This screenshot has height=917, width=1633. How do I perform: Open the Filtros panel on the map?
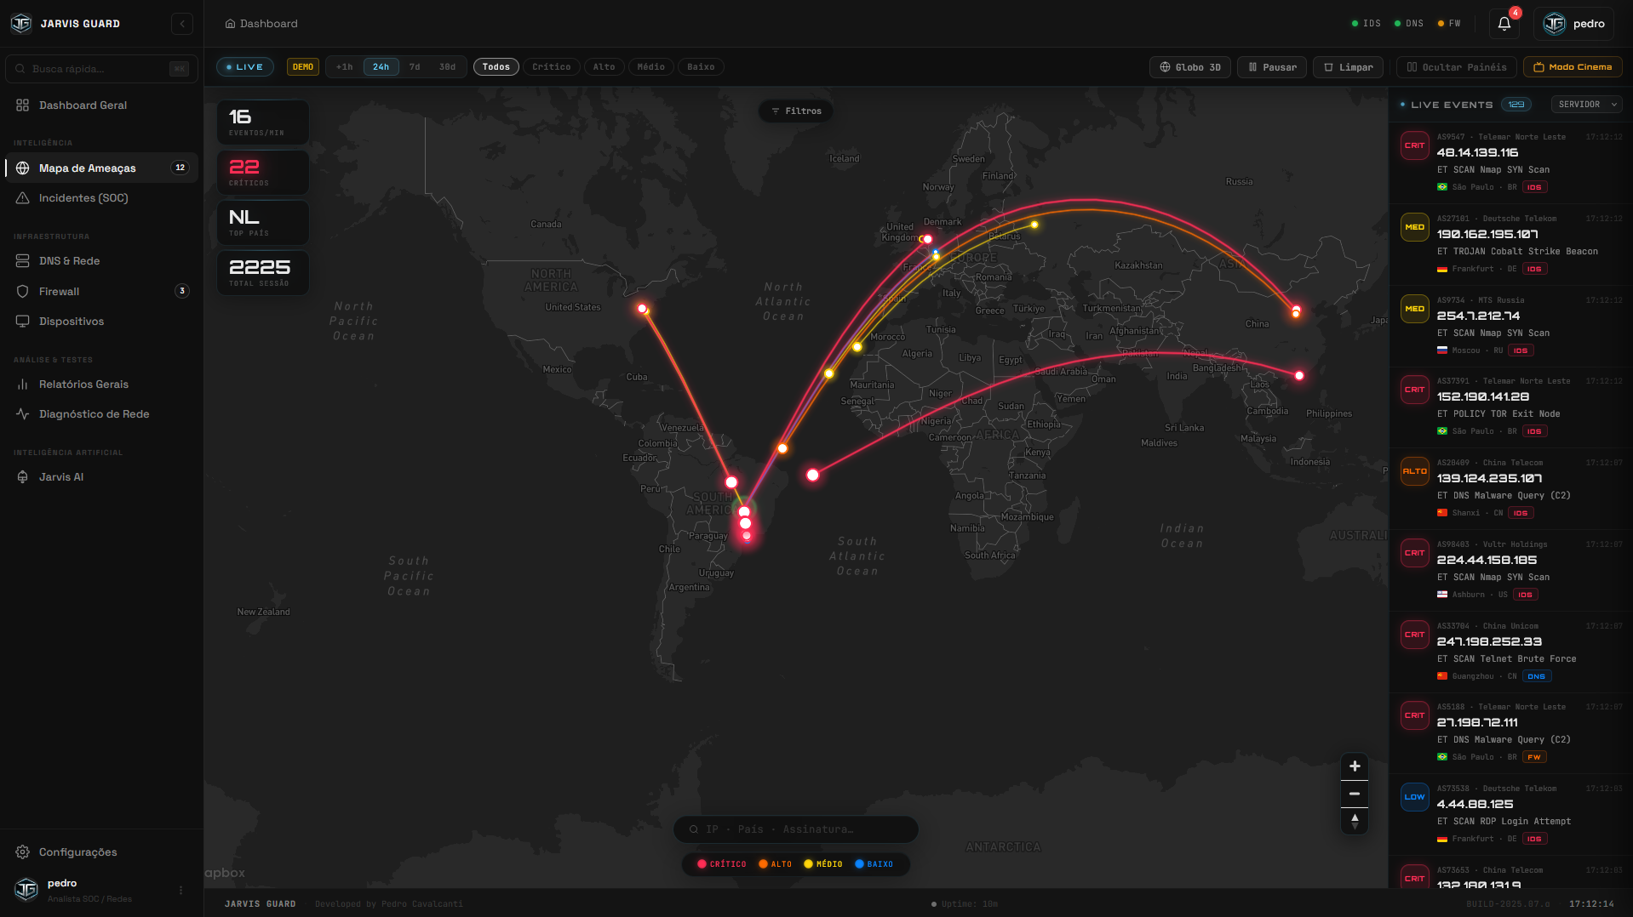[x=794, y=111]
